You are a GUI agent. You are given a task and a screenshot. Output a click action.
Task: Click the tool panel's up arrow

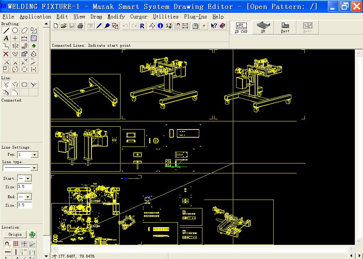point(46,24)
